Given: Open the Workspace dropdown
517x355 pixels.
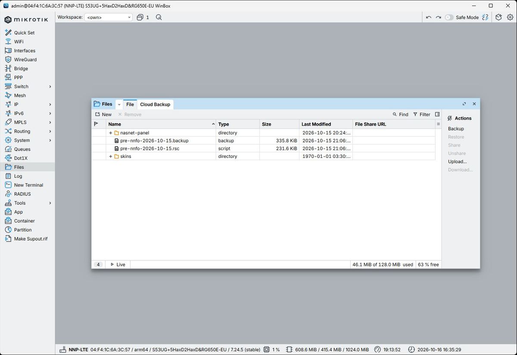Looking at the screenshot, I should 108,17.
